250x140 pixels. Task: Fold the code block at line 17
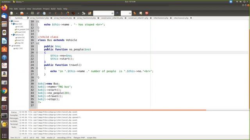pos(37,43)
